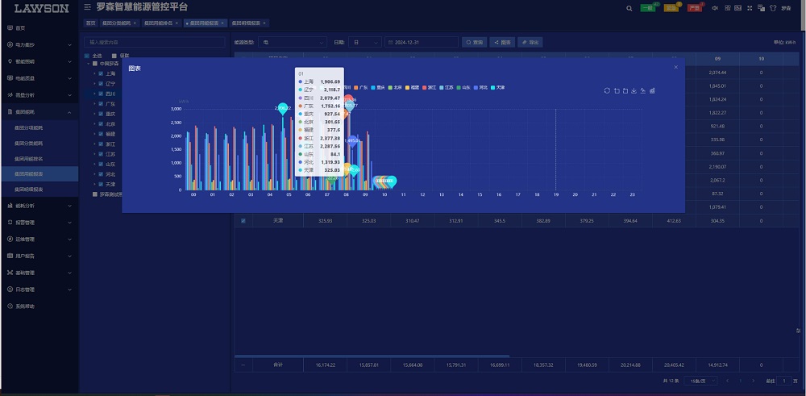Switch chart to line view icon

point(643,90)
